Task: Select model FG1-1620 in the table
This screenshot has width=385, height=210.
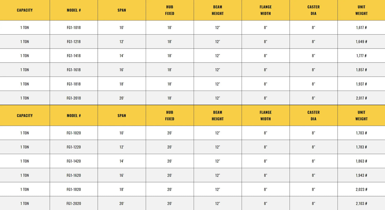Action: [74, 175]
